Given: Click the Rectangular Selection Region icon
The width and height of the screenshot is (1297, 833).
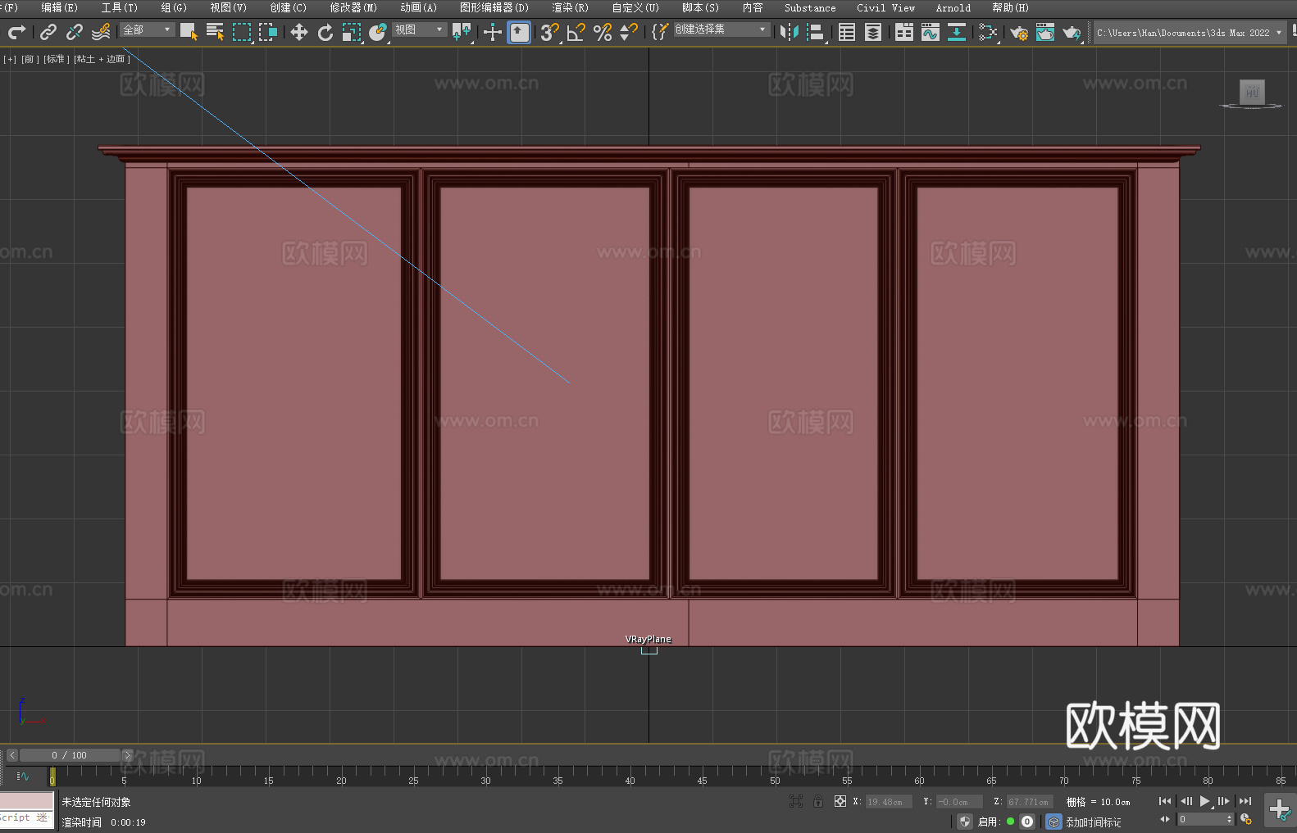Looking at the screenshot, I should point(242,32).
